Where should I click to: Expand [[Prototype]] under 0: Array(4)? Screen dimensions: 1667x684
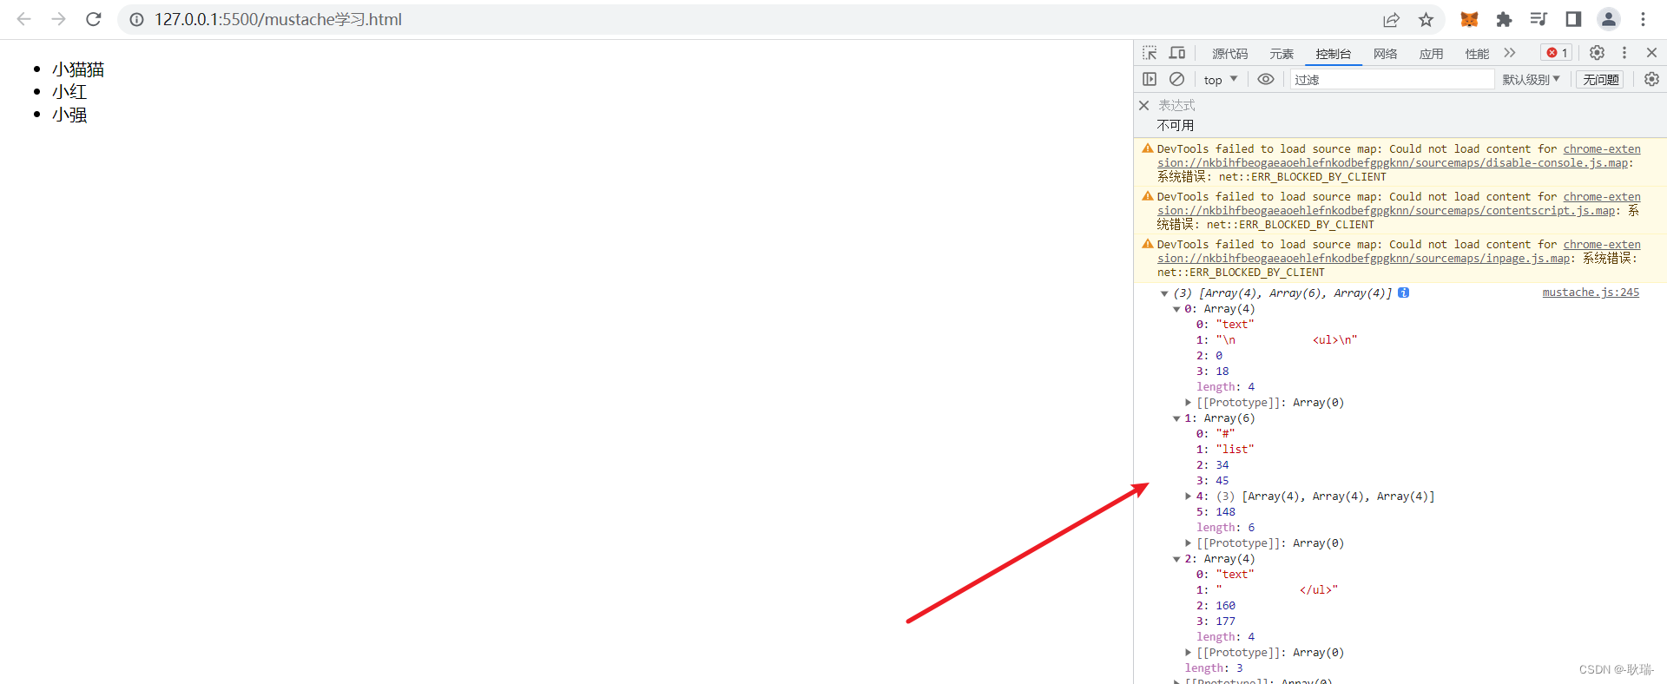[1189, 403]
